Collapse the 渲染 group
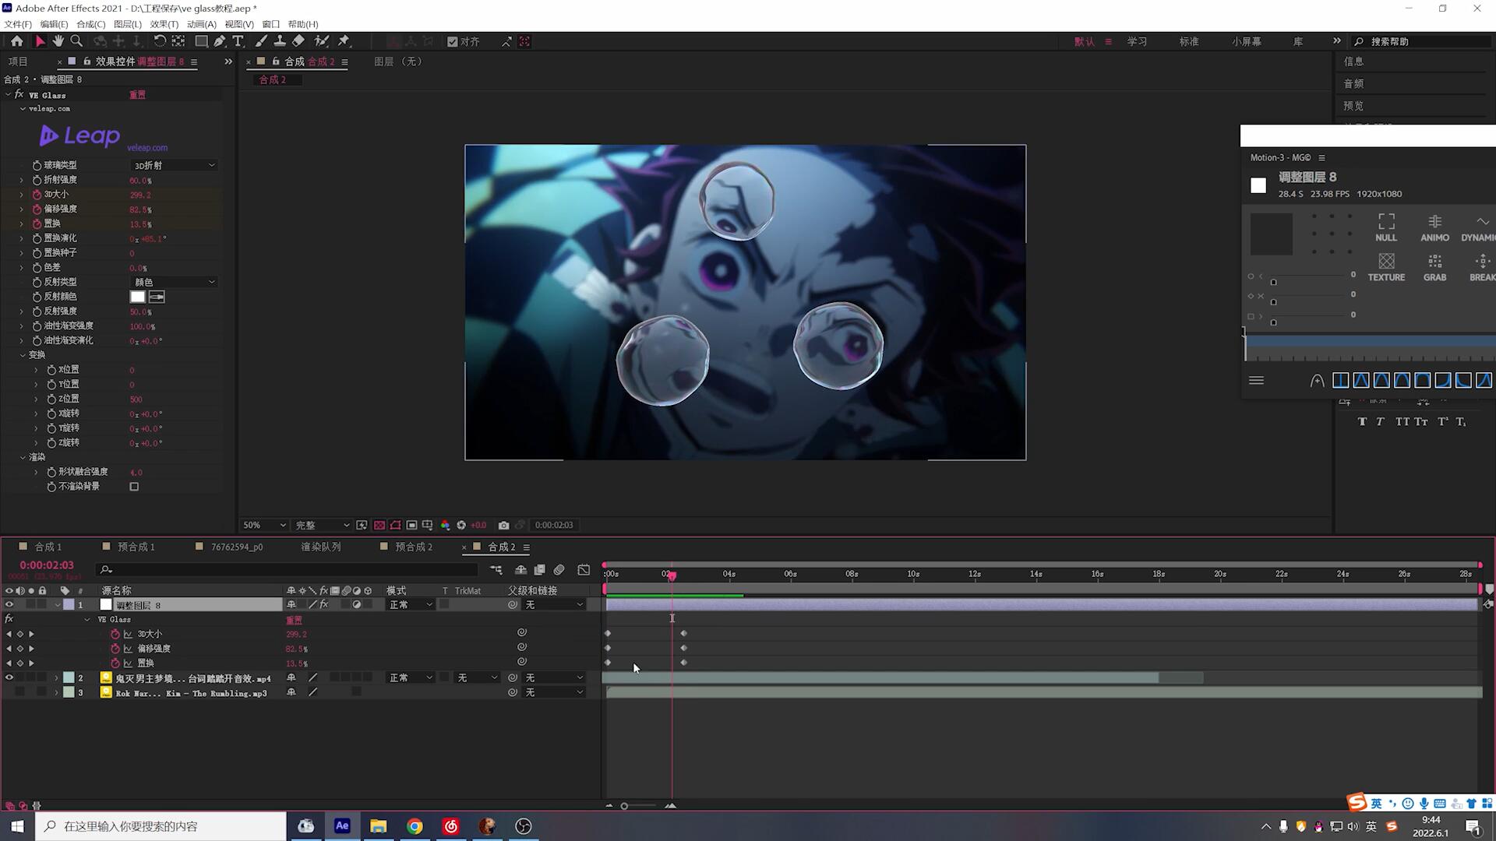The height and width of the screenshot is (841, 1496). coord(23,458)
